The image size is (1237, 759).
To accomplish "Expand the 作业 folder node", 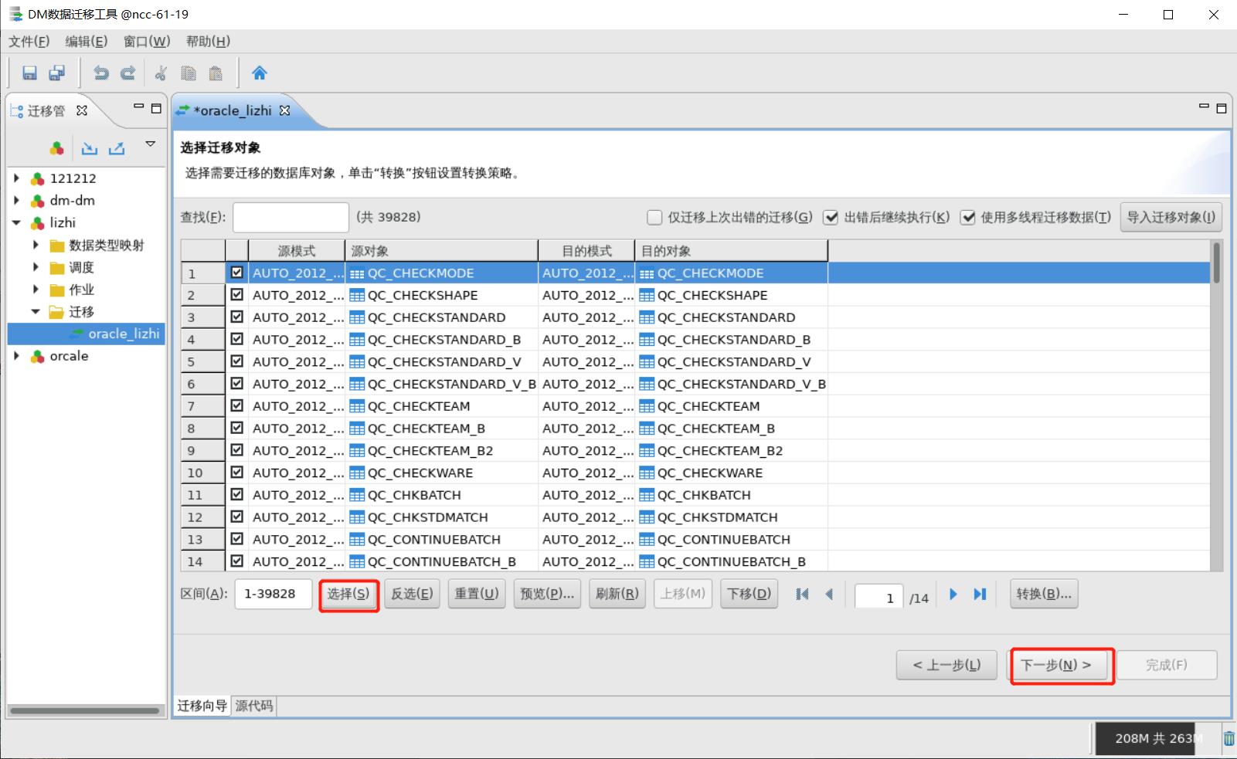I will tap(36, 290).
